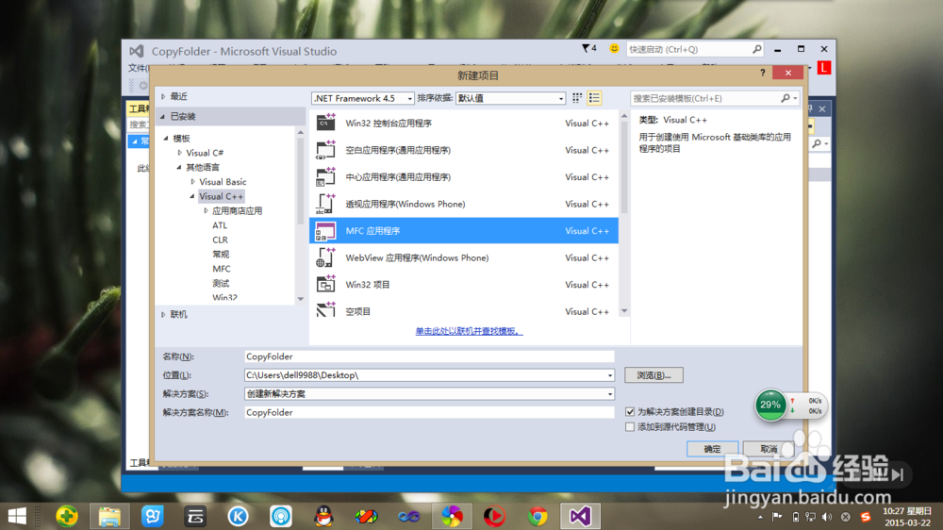Expand the 最近 section
This screenshot has width=943, height=530.
pyautogui.click(x=163, y=96)
